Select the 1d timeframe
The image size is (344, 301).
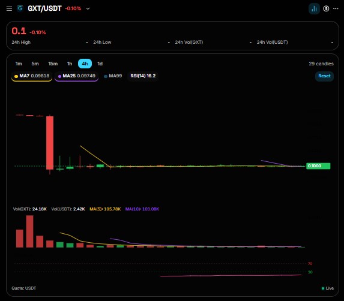[100, 64]
